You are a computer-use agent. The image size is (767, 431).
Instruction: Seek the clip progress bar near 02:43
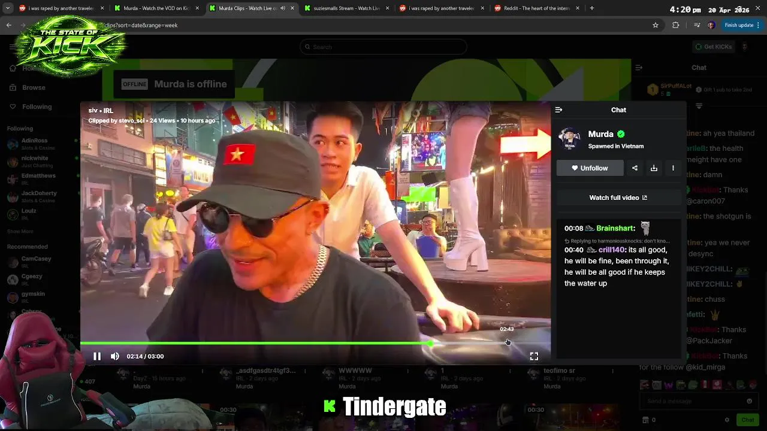(507, 343)
